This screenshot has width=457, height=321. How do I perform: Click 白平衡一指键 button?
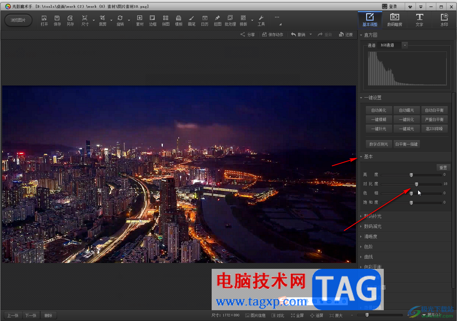point(407,144)
